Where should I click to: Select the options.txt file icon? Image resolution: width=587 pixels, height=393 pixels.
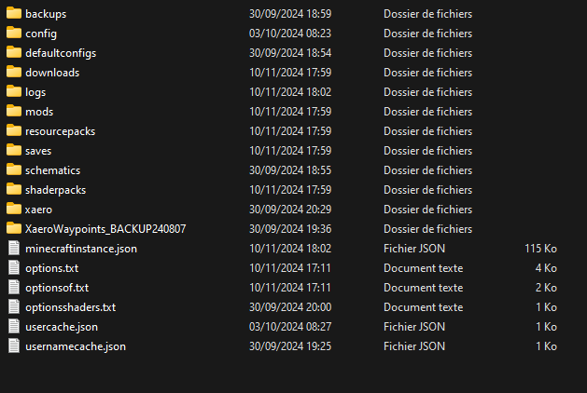pos(14,267)
